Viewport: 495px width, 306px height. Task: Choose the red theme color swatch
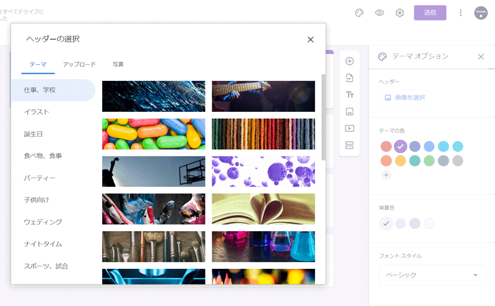click(386, 147)
